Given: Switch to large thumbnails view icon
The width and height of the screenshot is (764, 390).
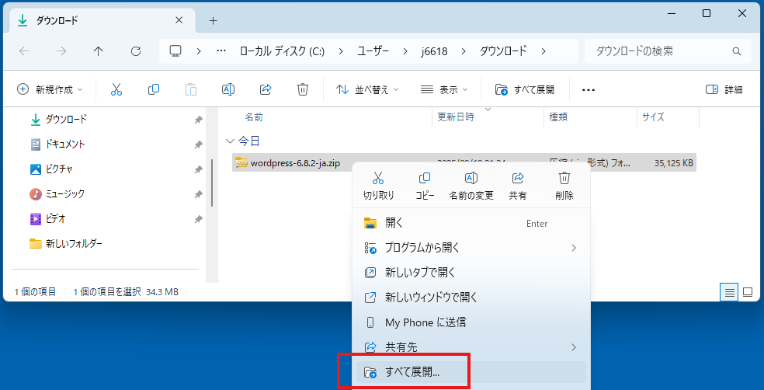Looking at the screenshot, I should click(x=748, y=292).
